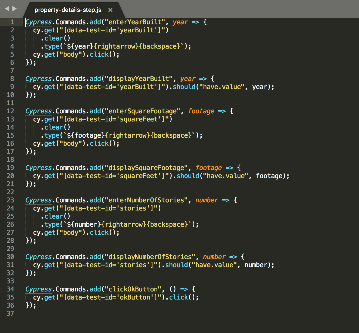Click the "clickOkButton" command name
Screen dimensions: 359x333
pyautogui.click(x=133, y=289)
